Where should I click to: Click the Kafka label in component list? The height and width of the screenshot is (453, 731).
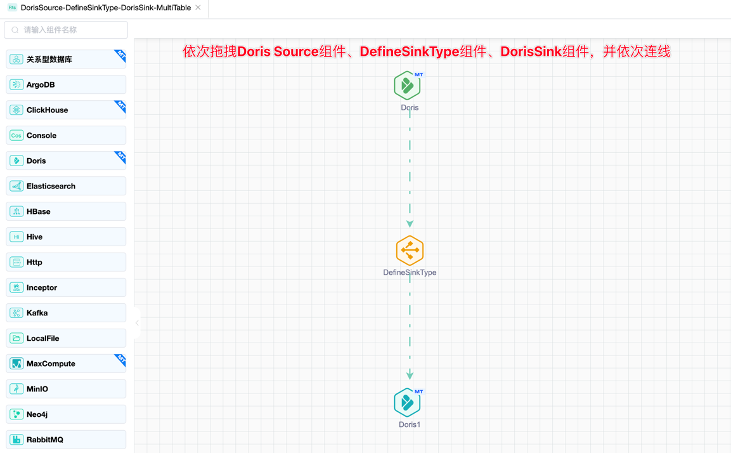point(37,313)
